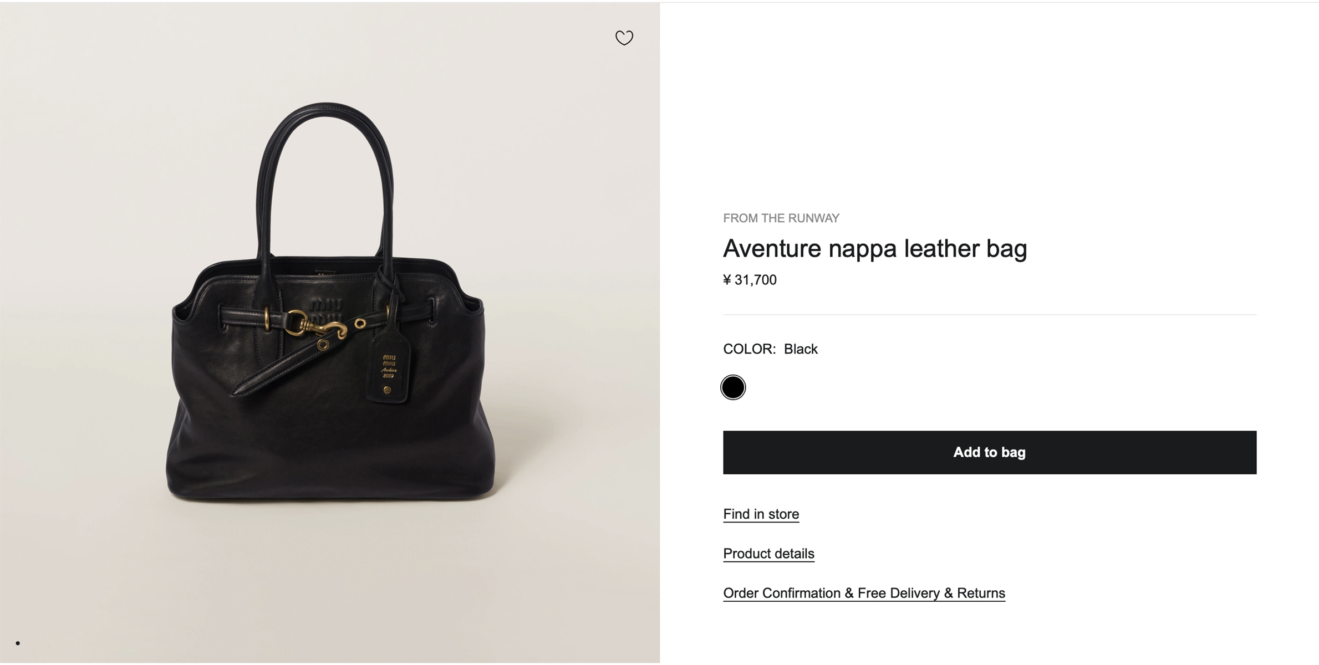Click the embossed miu miu logo on the bag

tap(326, 306)
